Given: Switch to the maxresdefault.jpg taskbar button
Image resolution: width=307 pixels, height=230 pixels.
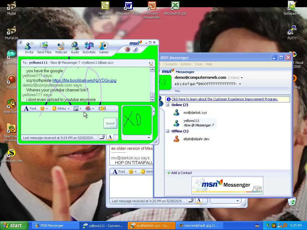Looking at the screenshot, I should pyautogui.click(x=199, y=226).
